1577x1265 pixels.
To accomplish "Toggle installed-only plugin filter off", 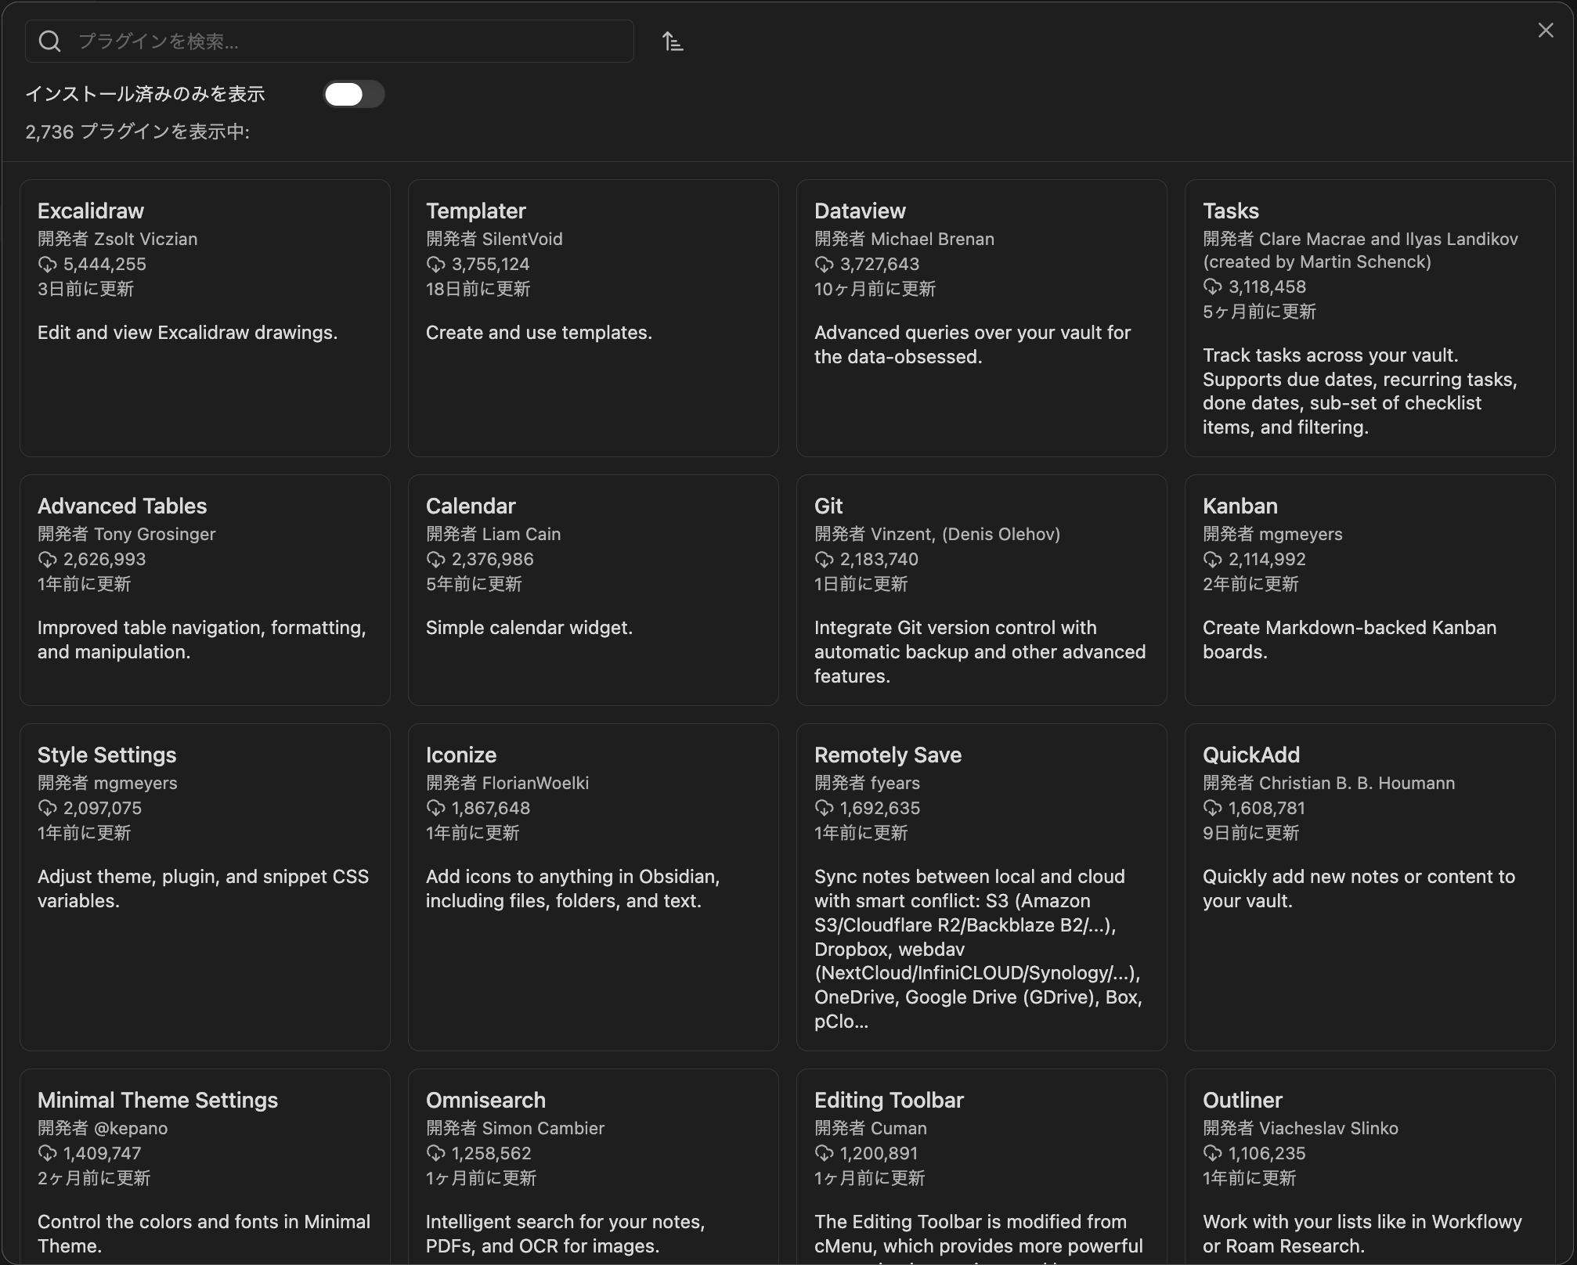I will point(353,94).
